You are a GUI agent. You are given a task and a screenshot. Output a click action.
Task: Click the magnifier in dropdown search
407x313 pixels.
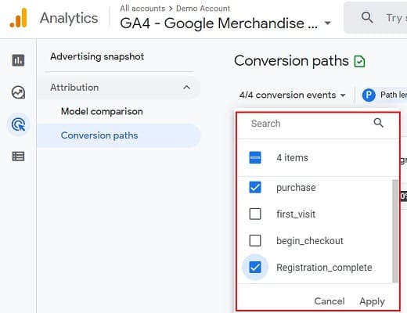(x=378, y=123)
